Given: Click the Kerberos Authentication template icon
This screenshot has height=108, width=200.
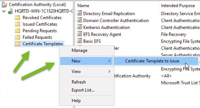Looking at the screenshot, I should 79,27.
